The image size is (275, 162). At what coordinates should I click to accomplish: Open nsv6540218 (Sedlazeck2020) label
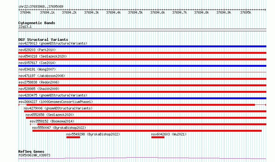tap(43, 56)
